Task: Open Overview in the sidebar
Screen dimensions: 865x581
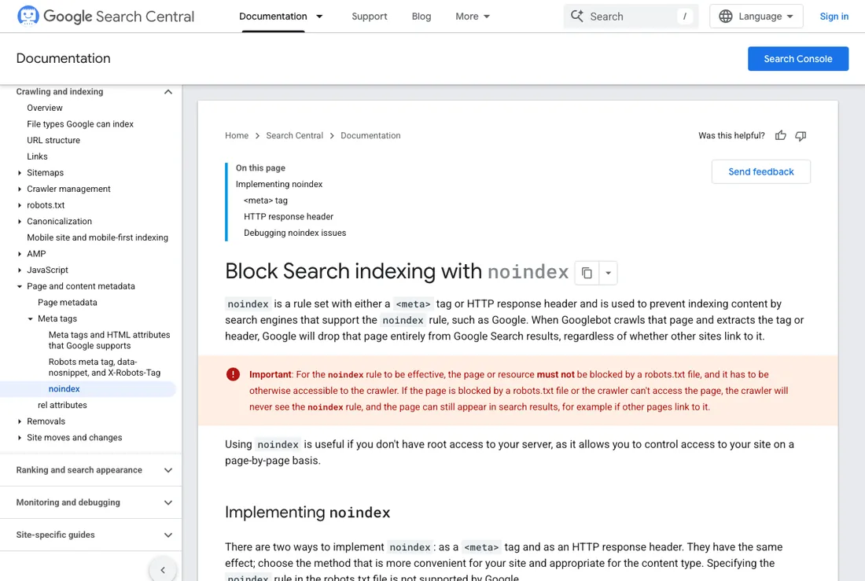Action: (x=45, y=108)
